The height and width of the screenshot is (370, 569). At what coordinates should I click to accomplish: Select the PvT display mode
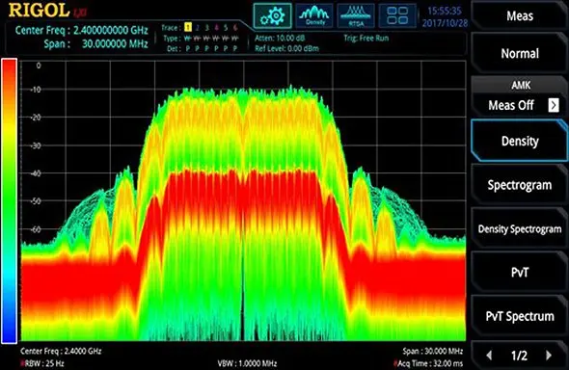click(x=520, y=273)
